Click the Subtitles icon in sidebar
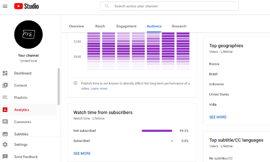Image resolution: width=270 pixels, height=162 pixels. click(x=5, y=134)
